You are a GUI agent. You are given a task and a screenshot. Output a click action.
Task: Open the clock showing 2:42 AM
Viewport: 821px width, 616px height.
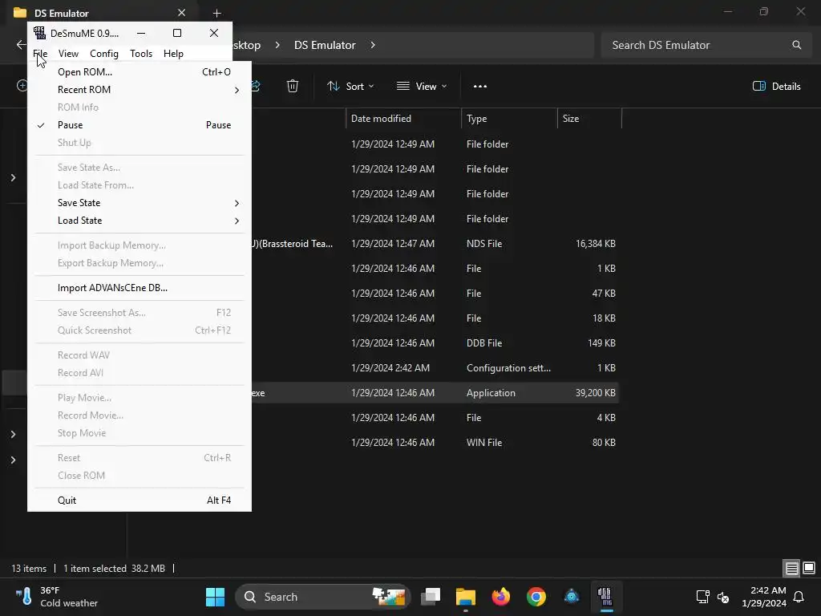click(x=764, y=597)
